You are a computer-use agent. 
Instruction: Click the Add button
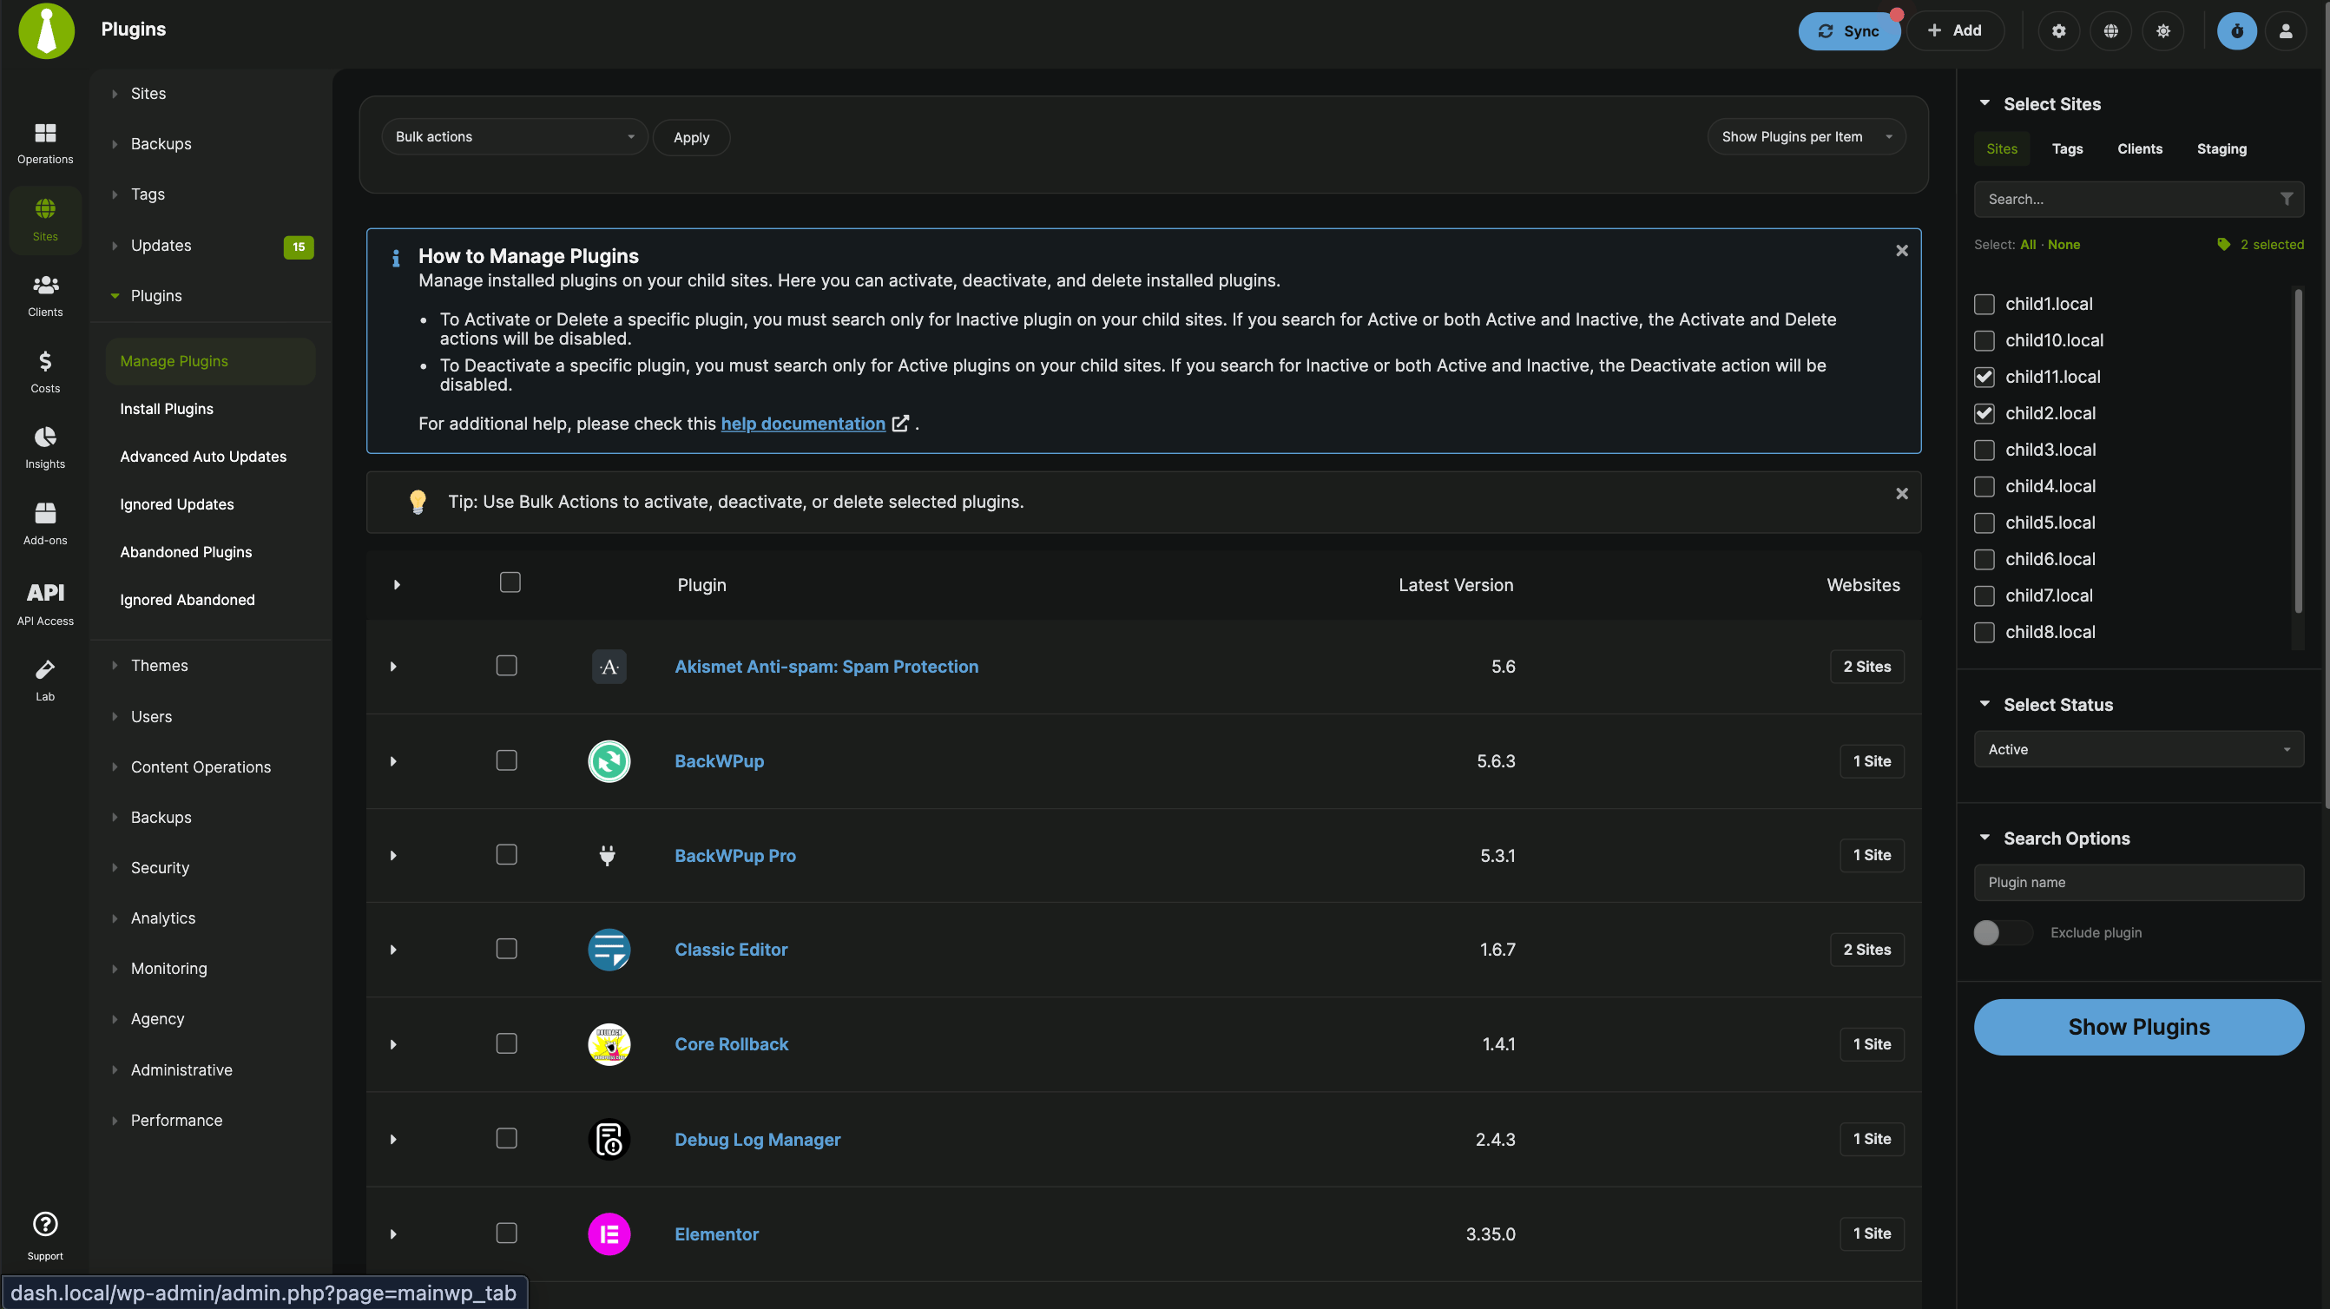(x=1954, y=30)
